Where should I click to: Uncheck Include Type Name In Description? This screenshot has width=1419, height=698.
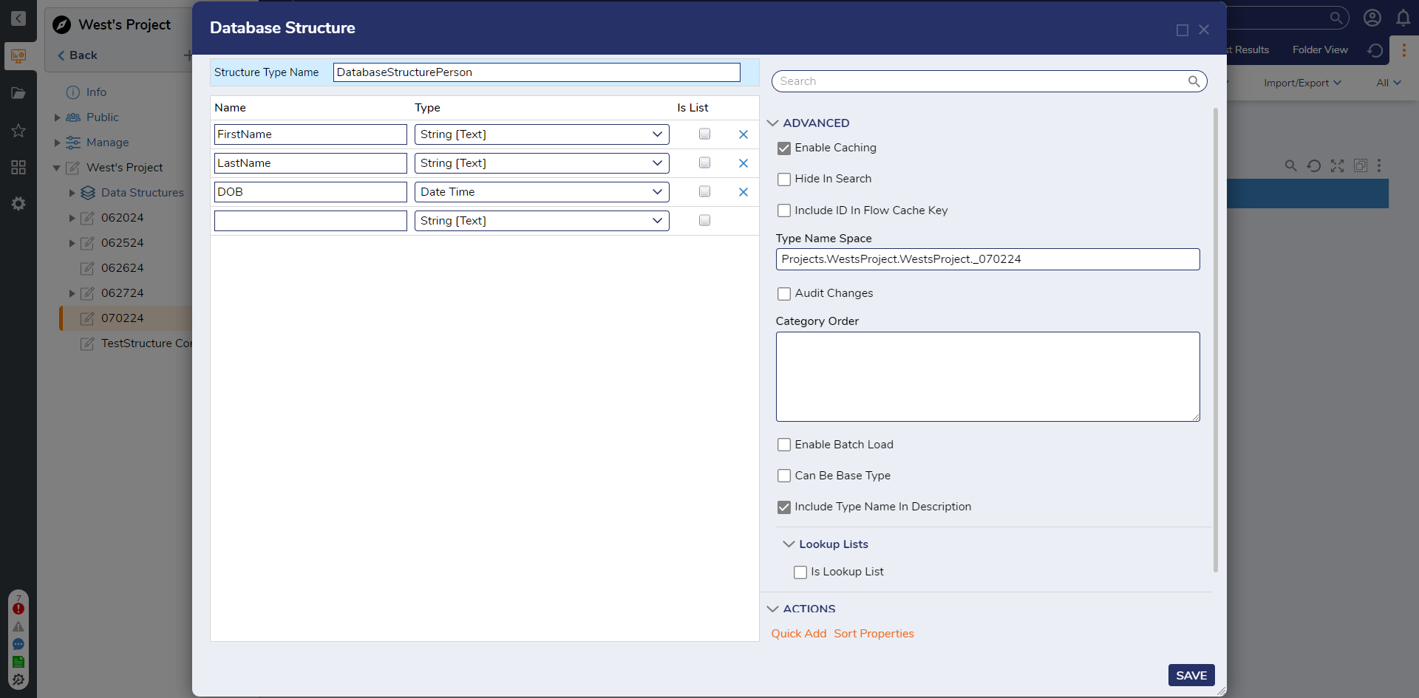[x=784, y=507]
